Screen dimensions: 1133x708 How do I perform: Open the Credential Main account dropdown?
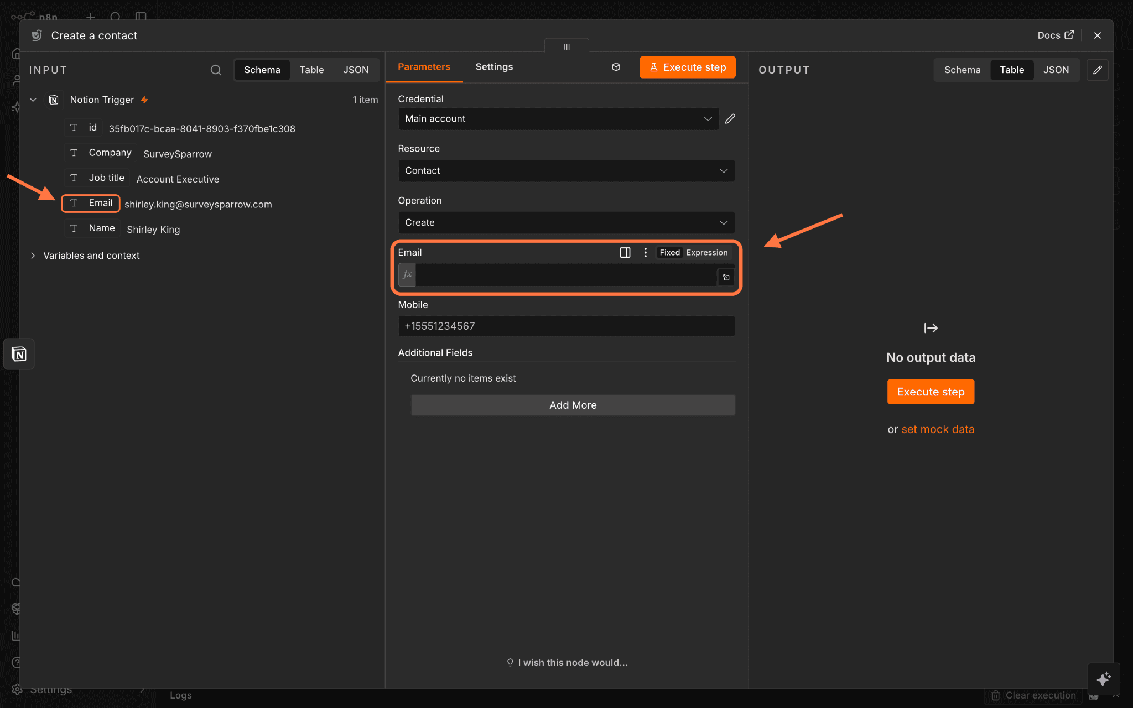tap(559, 119)
